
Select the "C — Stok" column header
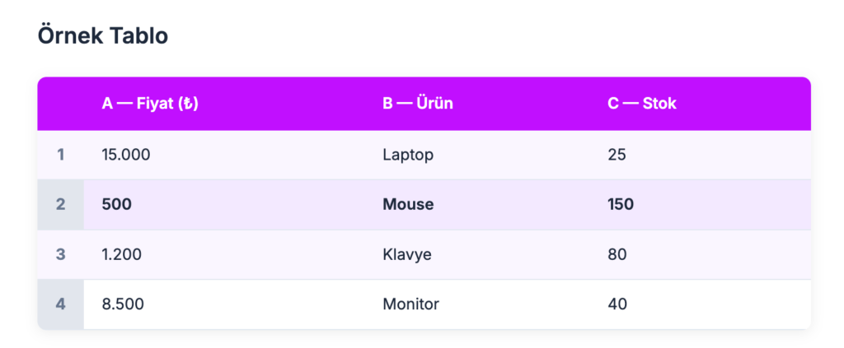click(641, 104)
